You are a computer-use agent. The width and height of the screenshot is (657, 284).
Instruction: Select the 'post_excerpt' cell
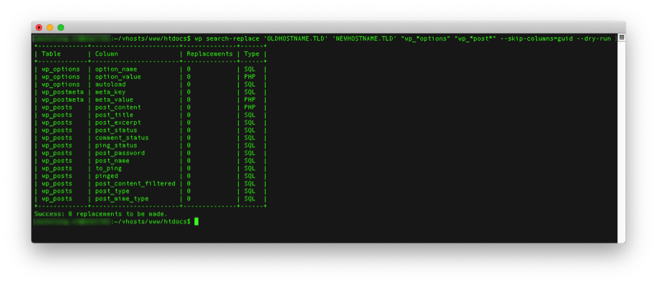coord(118,123)
